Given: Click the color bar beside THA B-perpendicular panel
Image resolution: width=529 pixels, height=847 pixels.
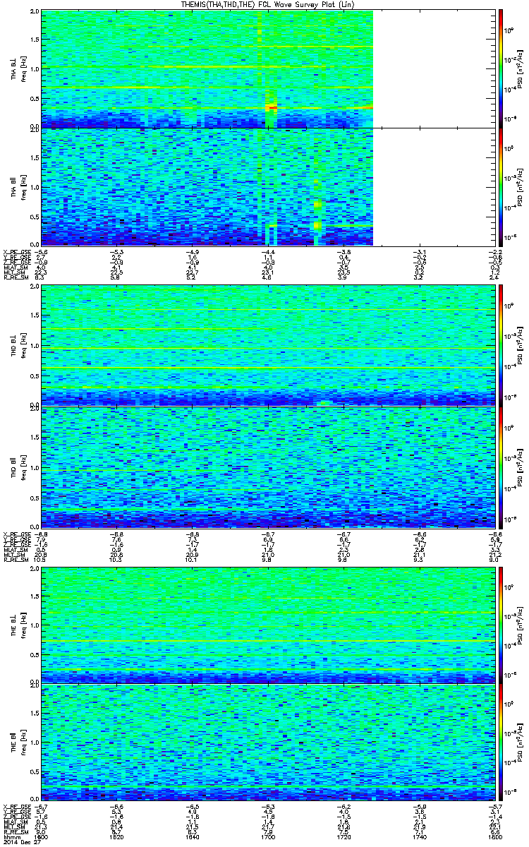Looking at the screenshot, I should pyautogui.click(x=501, y=68).
